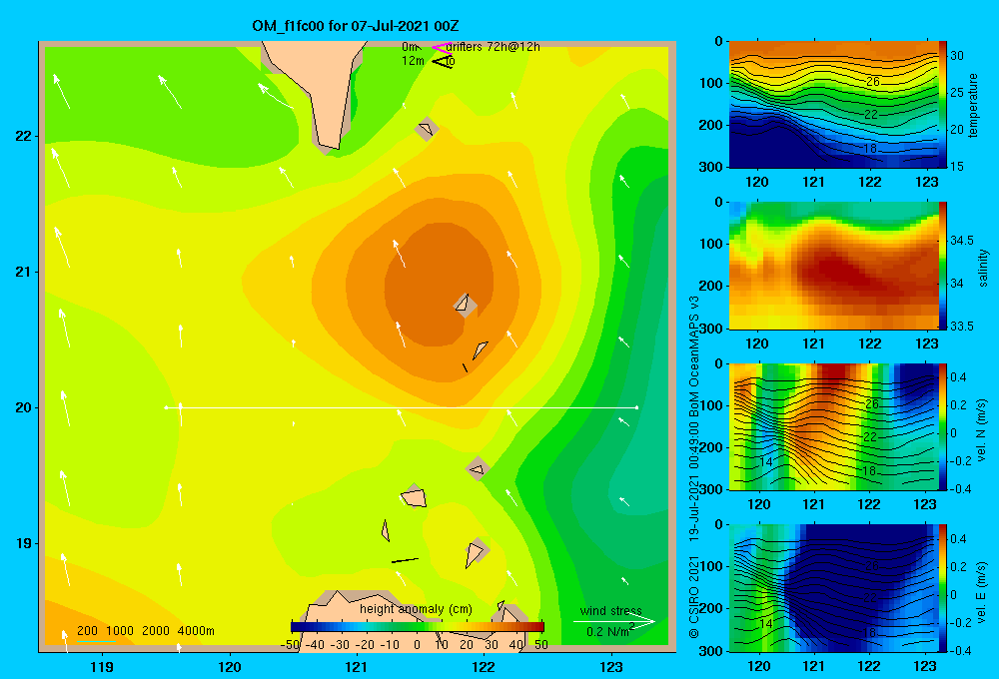This screenshot has height=679, width=999.
Task: Click the '-50' tick on height anomaly bar
Action: click(290, 645)
